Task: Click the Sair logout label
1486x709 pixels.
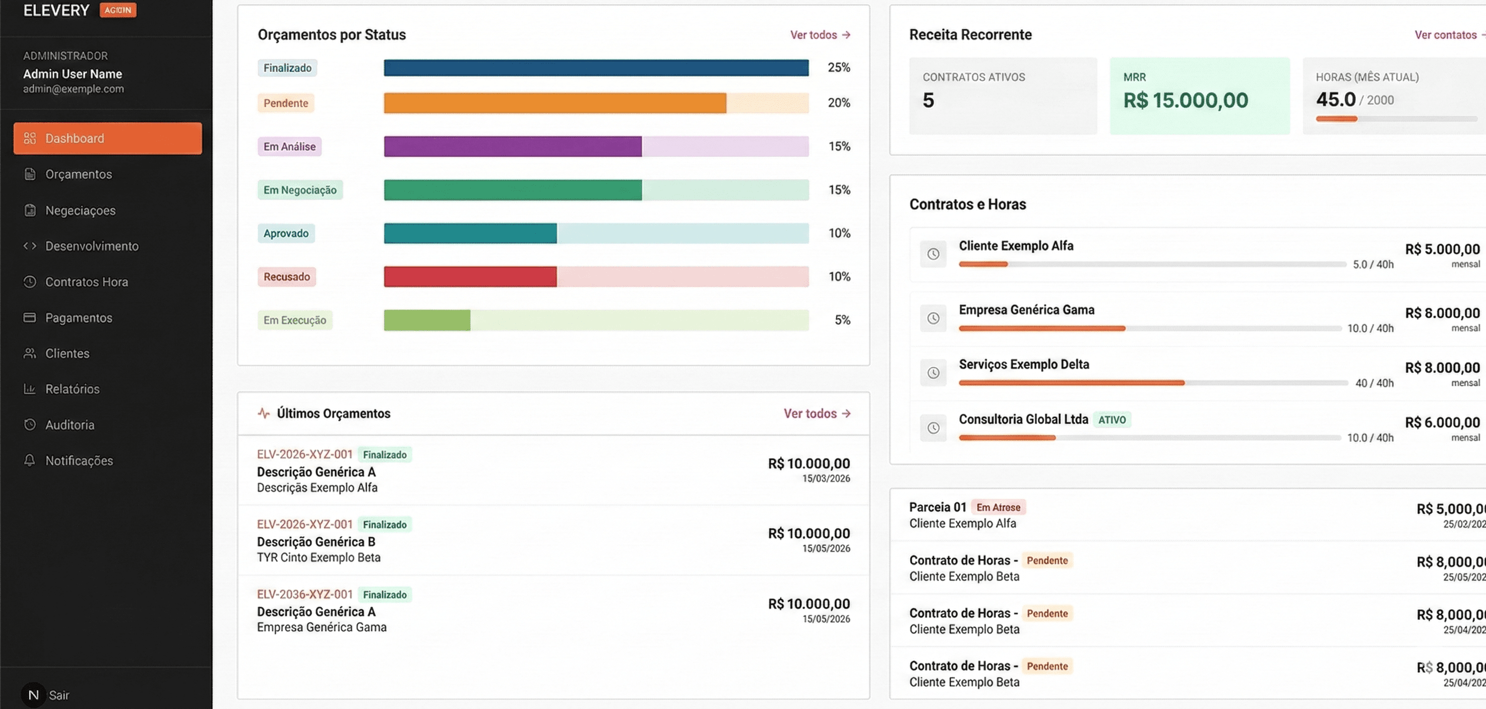Action: point(59,695)
